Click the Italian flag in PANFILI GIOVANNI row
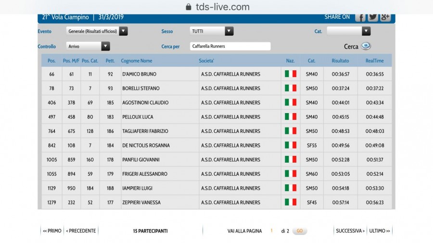 pos(291,160)
